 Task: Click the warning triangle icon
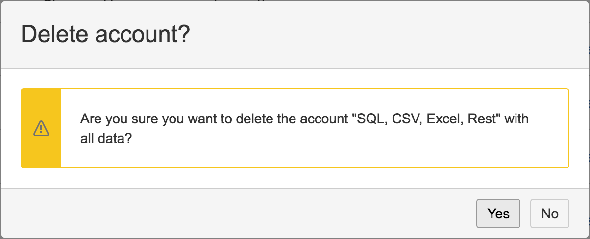41,128
